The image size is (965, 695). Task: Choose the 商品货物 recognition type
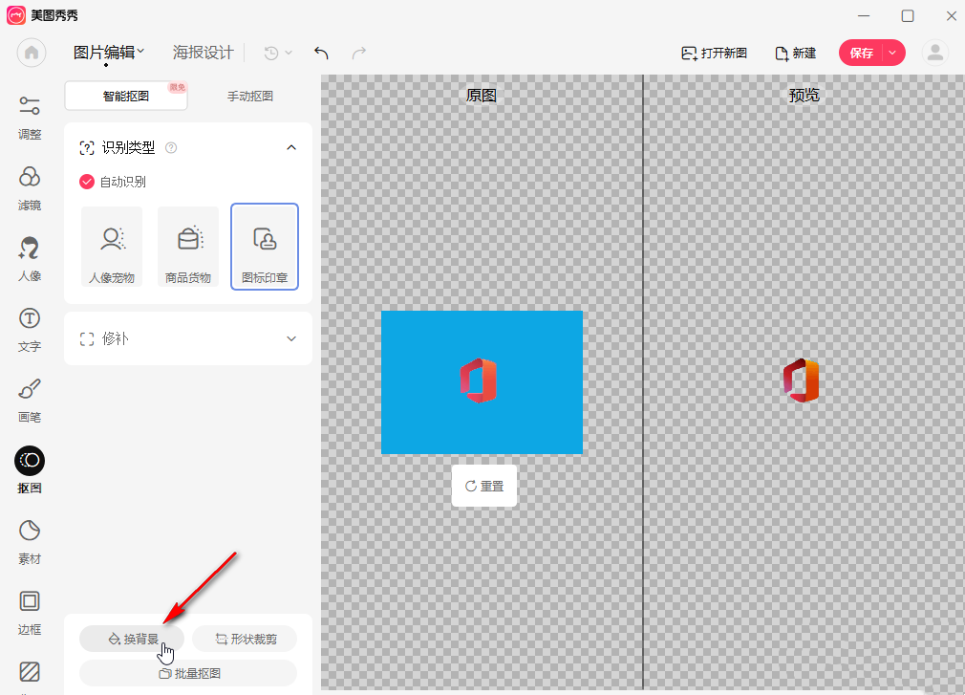coord(188,247)
